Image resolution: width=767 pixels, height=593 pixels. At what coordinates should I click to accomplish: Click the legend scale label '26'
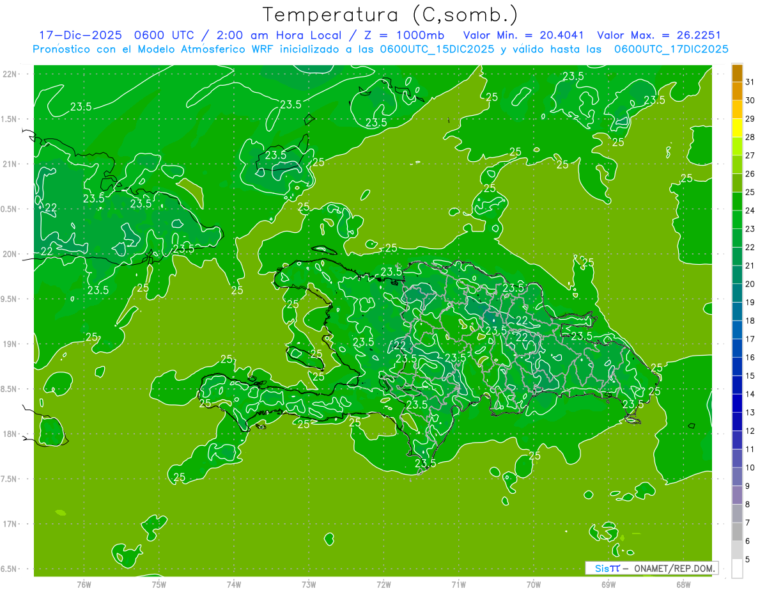[x=750, y=174]
